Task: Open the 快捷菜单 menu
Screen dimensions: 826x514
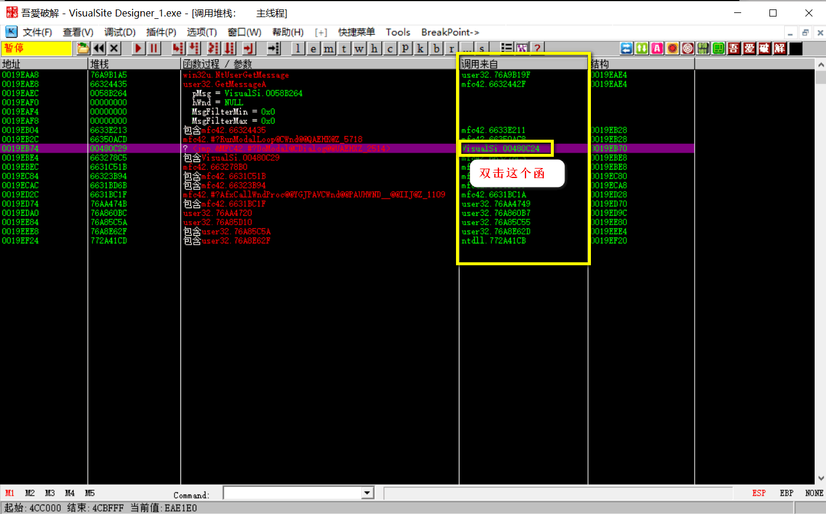Action: (356, 32)
